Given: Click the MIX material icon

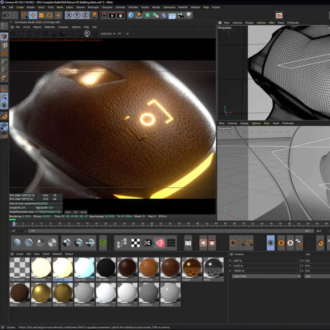Looking at the screenshot, I should coord(79,243).
